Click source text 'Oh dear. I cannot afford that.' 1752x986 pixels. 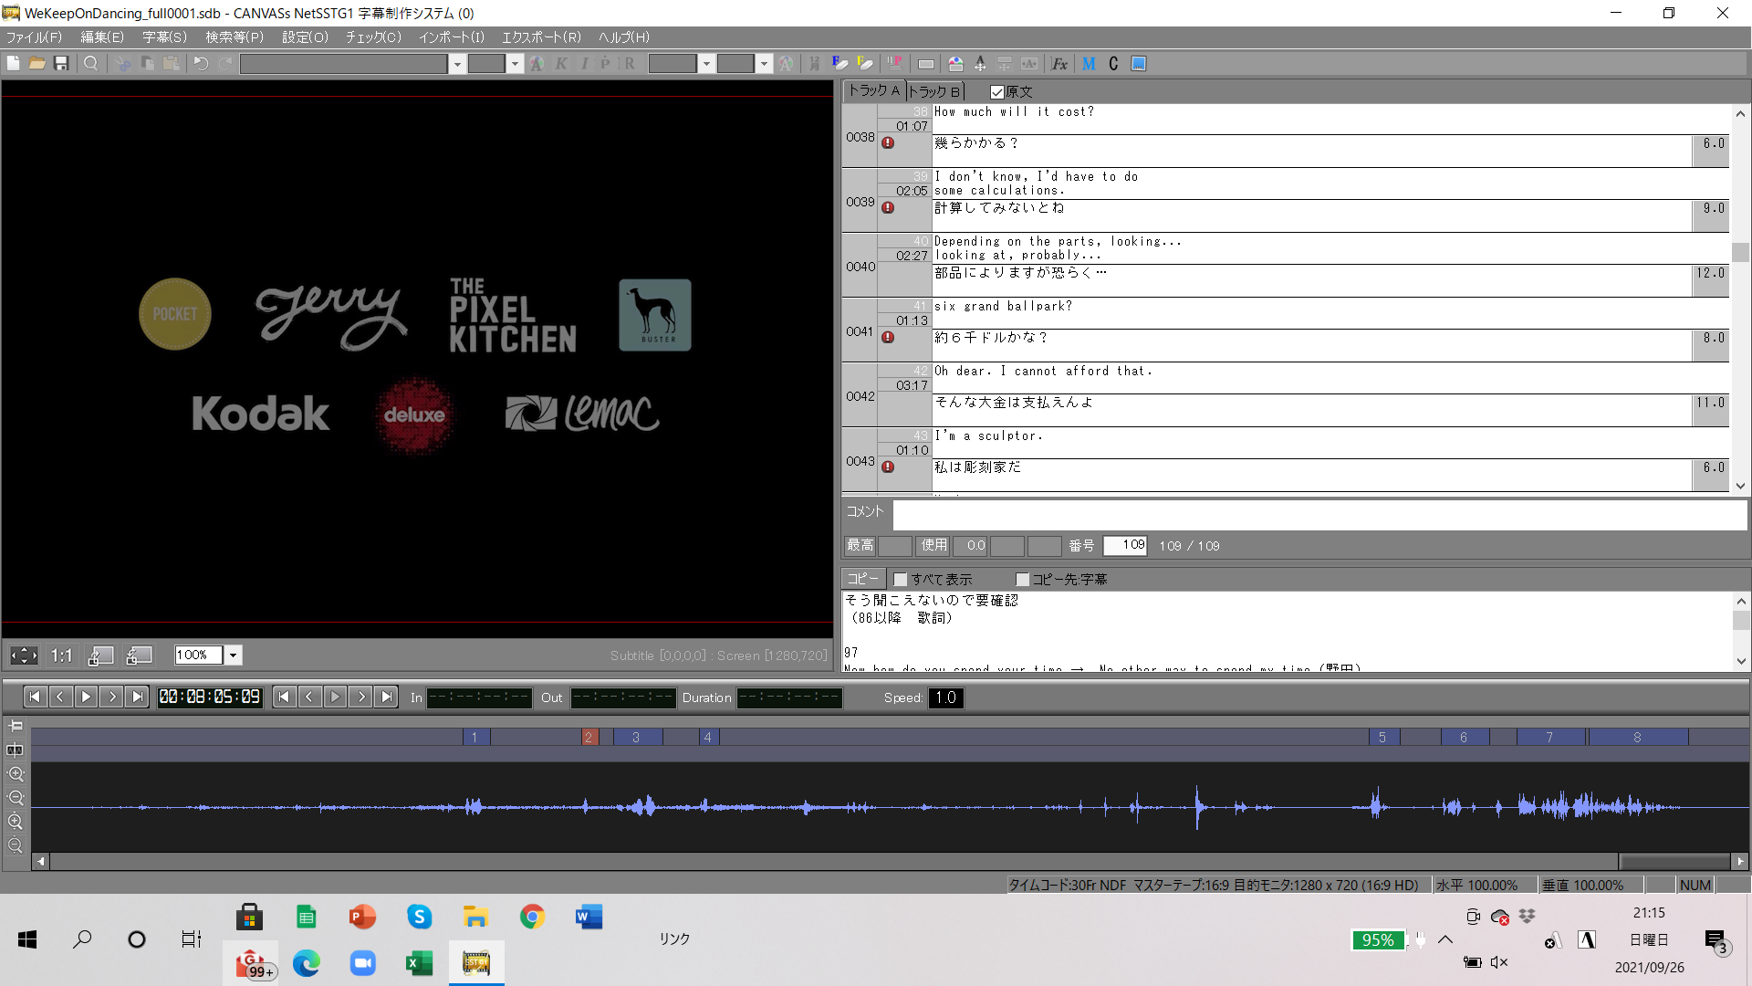(1043, 371)
